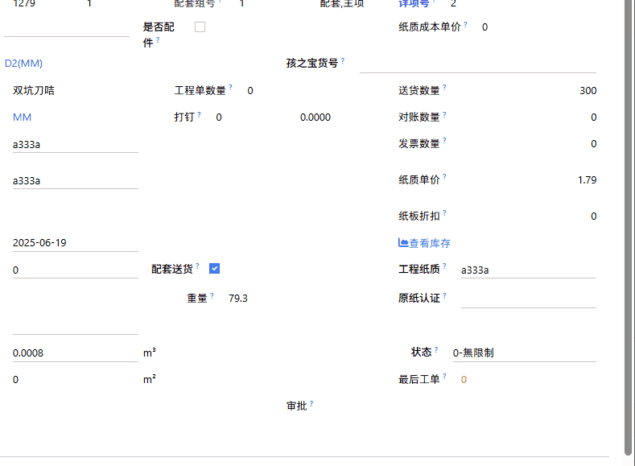The height and width of the screenshot is (466, 635).
Task: Select the 纸质单价 value 1.79
Action: 588,180
